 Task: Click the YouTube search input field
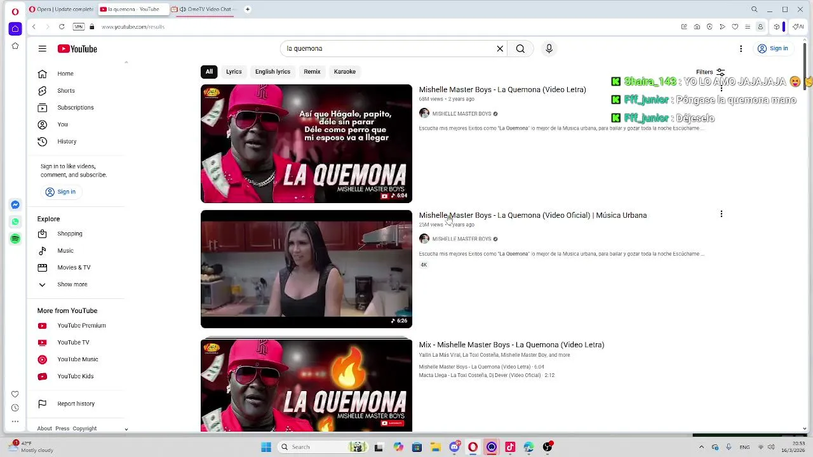click(389, 48)
